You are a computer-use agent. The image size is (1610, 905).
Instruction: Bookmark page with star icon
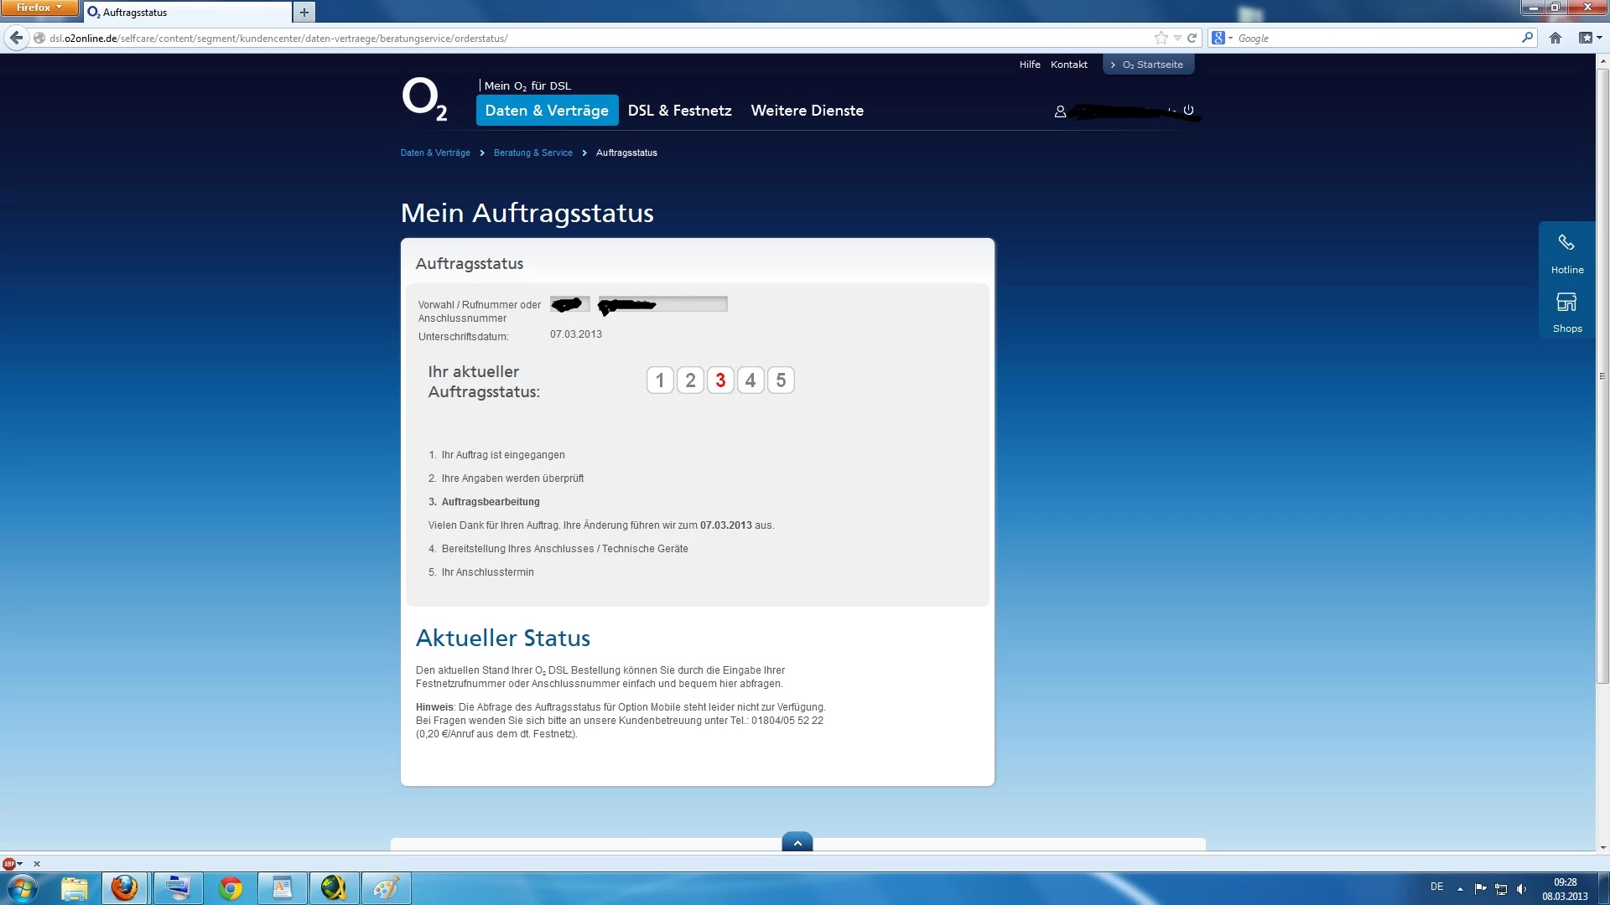tap(1161, 38)
